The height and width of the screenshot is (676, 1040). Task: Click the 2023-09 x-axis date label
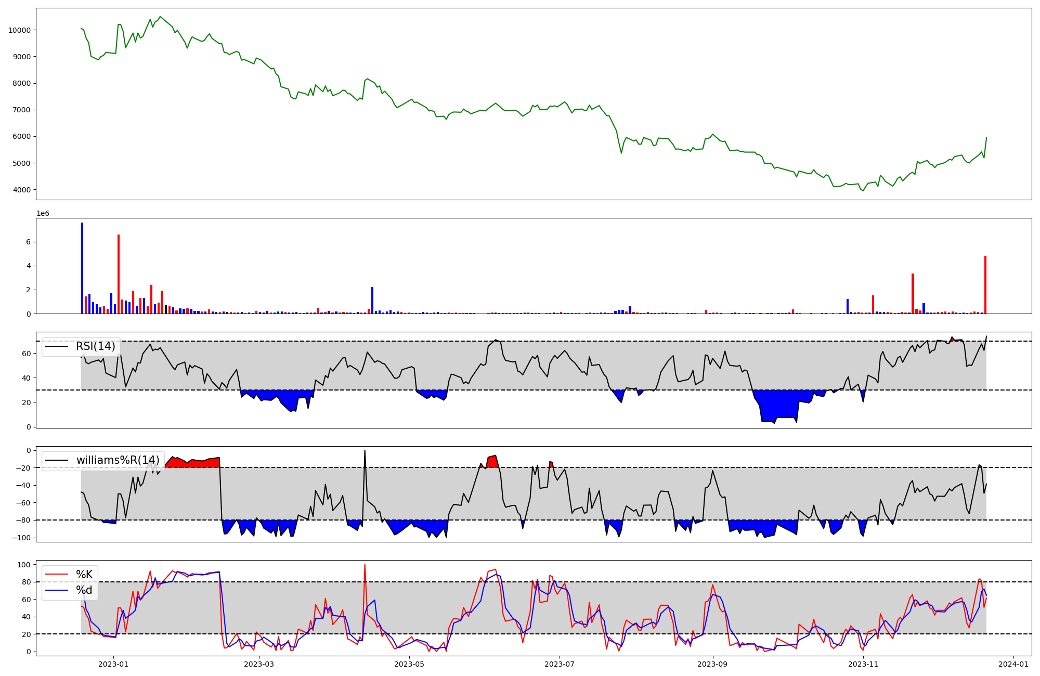[712, 664]
